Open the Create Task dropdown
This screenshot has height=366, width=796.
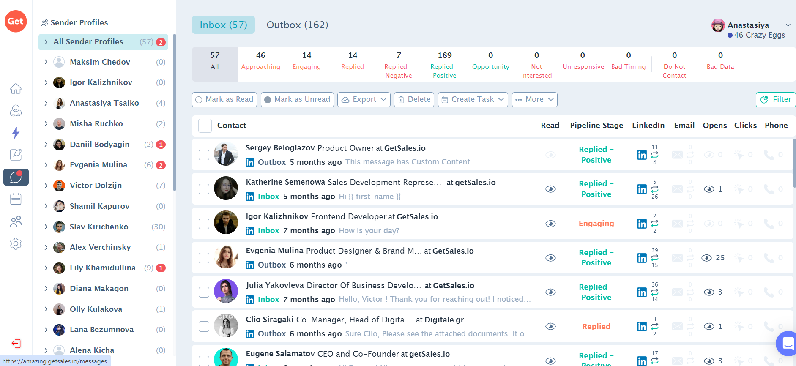pyautogui.click(x=473, y=100)
